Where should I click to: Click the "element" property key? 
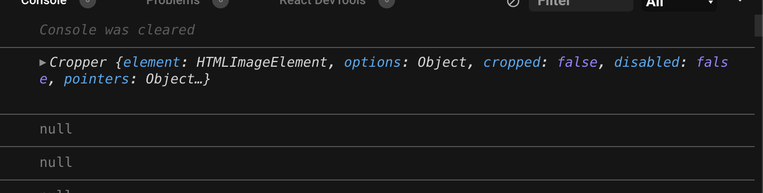tap(152, 63)
